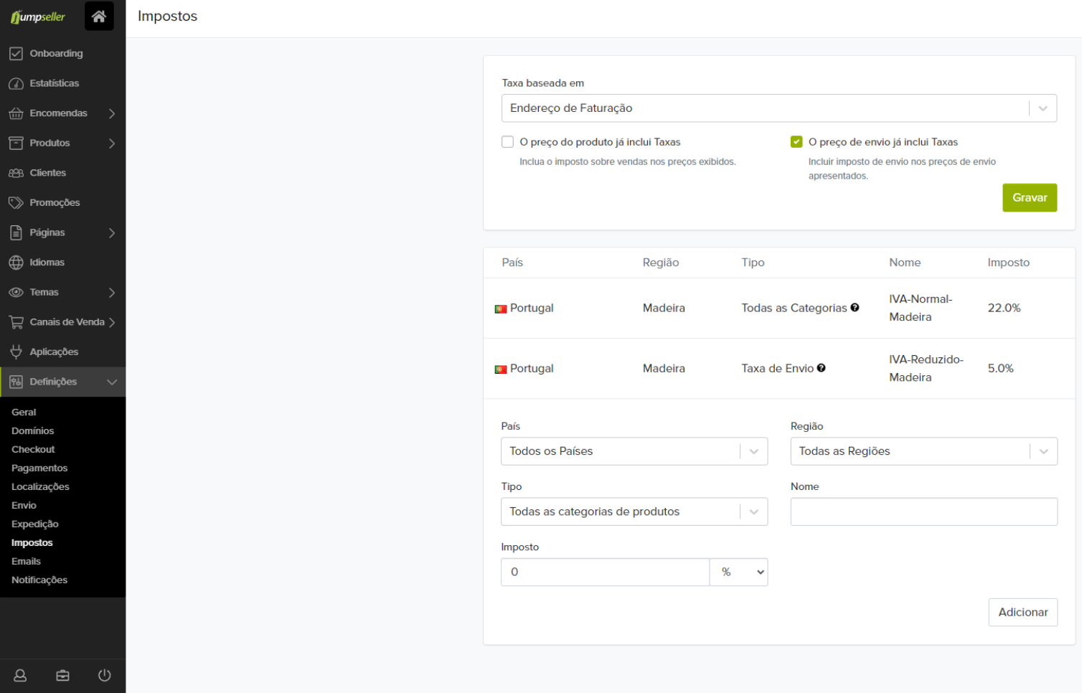Open the País dropdown showing Todos os Países
1082x693 pixels.
[x=634, y=451]
